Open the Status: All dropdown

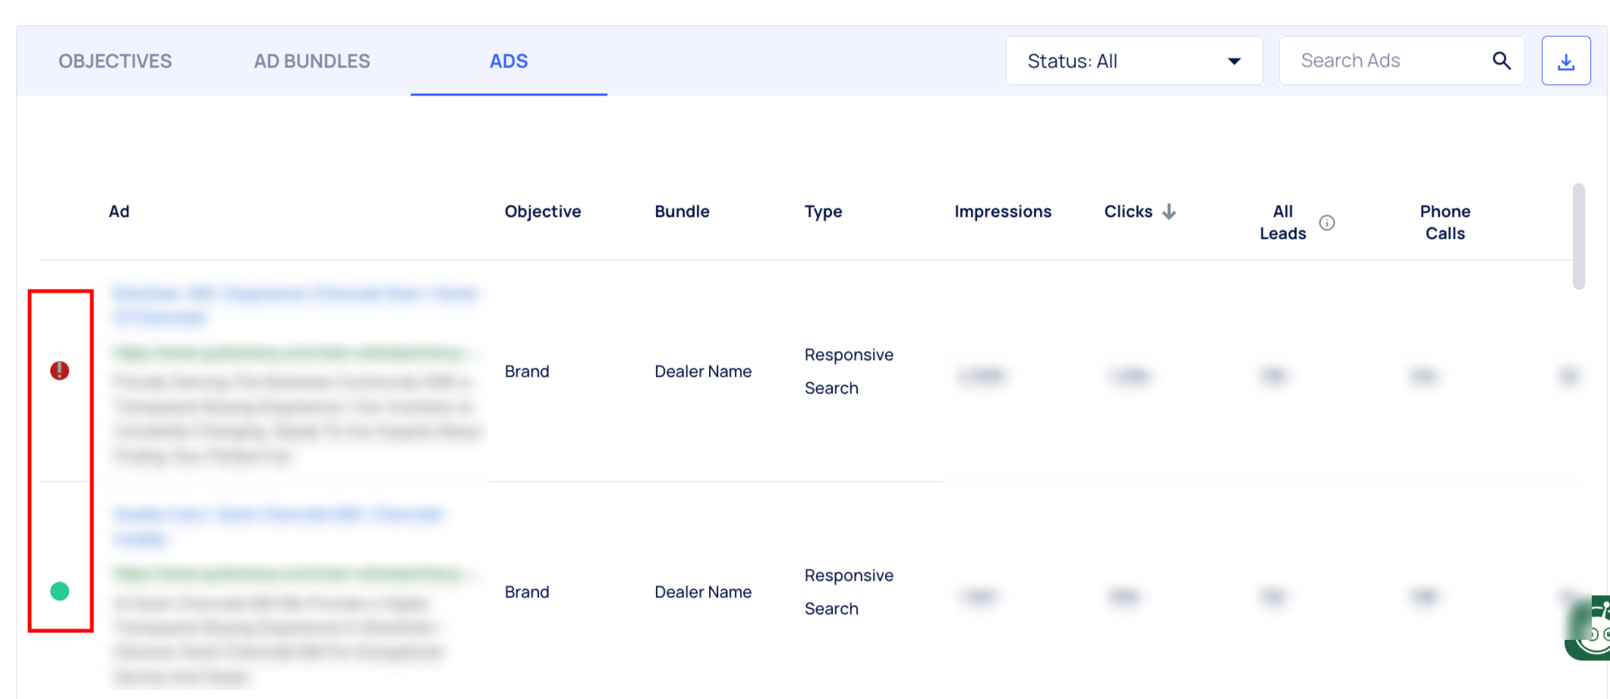pyautogui.click(x=1133, y=61)
